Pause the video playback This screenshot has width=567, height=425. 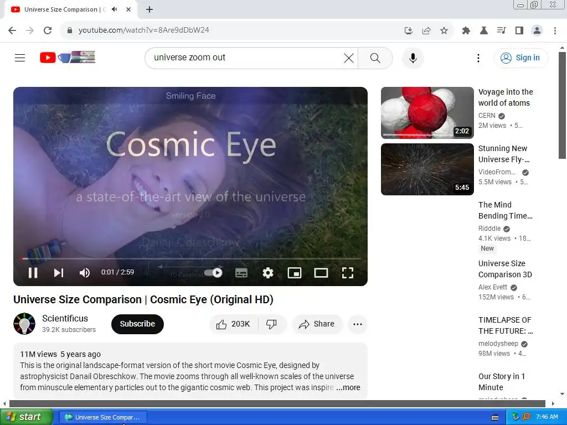click(33, 273)
